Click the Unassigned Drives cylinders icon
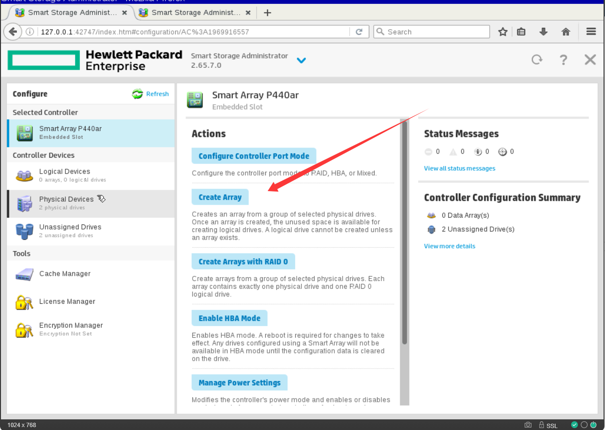This screenshot has height=430, width=605. click(24, 231)
